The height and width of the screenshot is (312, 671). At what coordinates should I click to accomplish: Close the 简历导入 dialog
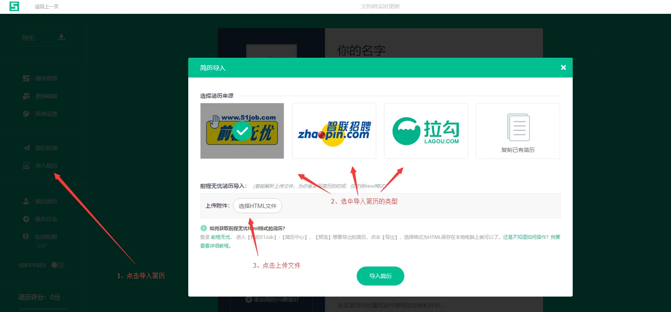tap(563, 68)
